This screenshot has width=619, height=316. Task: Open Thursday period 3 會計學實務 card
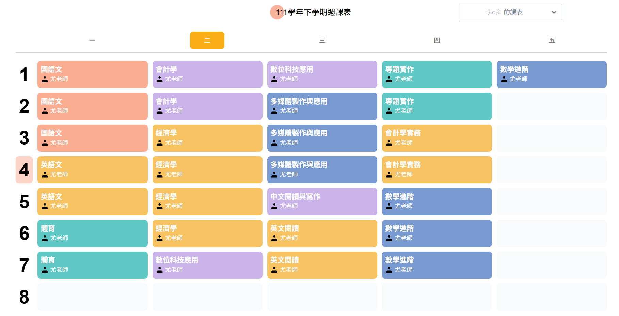pos(437,138)
